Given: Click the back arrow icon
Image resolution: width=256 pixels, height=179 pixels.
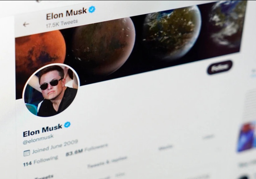Looking at the screenshot, I should [x=26, y=25].
